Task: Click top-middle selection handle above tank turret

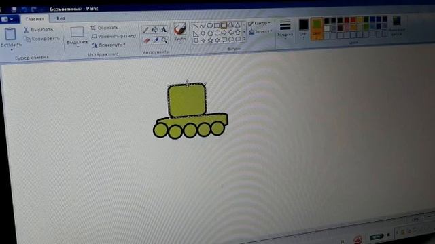Action: 188,81
